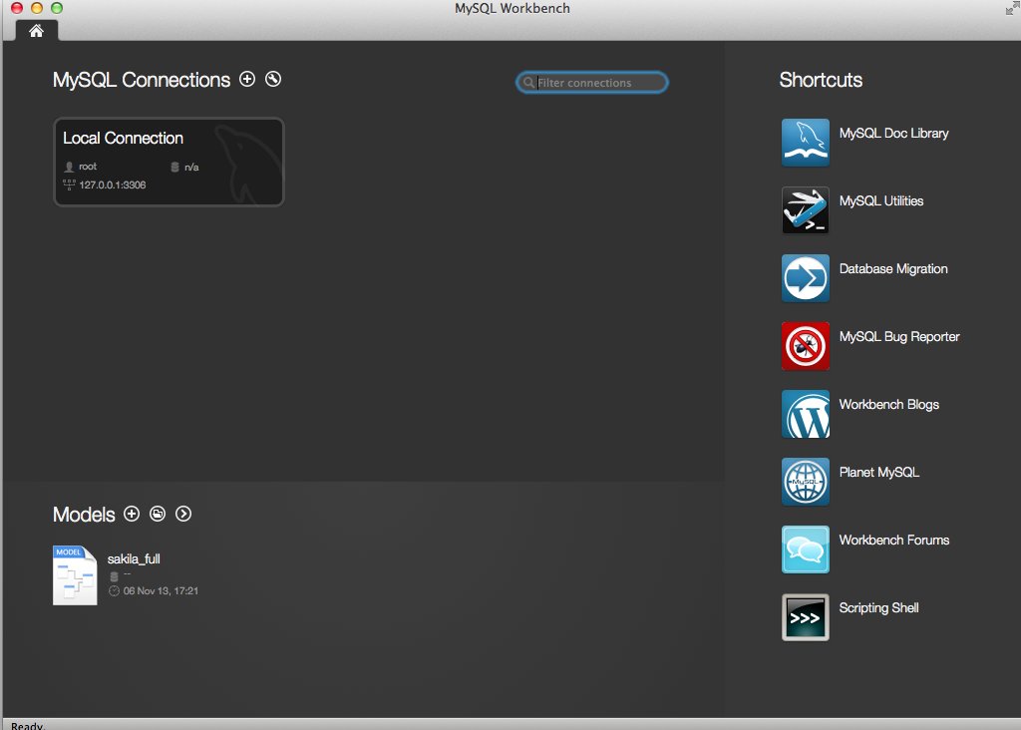Click the Database Migration text link
The width and height of the screenshot is (1021, 730).
[892, 269]
